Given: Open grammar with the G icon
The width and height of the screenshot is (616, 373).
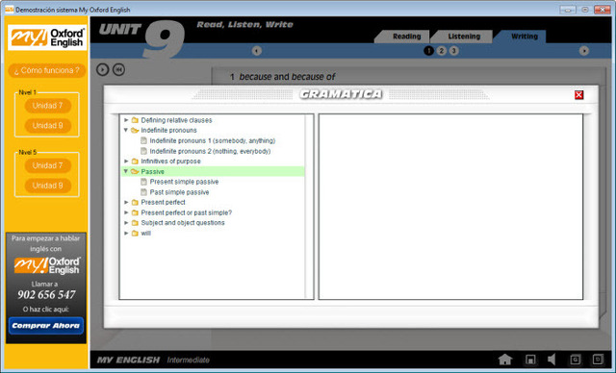Looking at the screenshot, I should pos(576,360).
